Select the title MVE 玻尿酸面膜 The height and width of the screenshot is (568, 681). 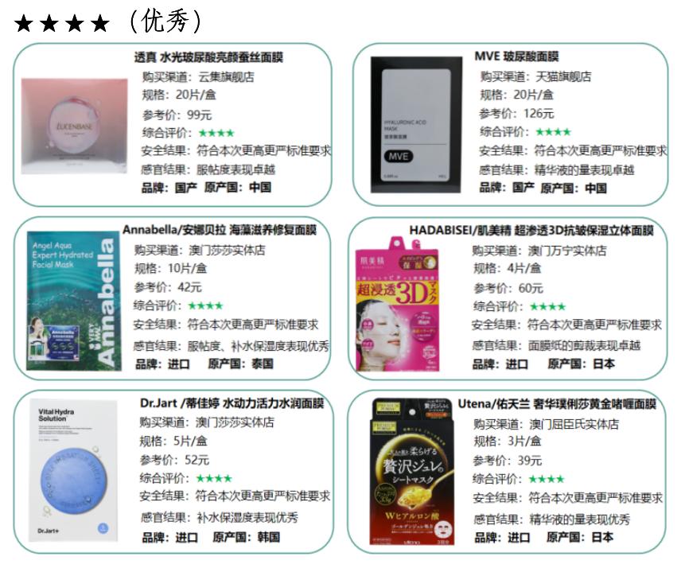tap(516, 56)
